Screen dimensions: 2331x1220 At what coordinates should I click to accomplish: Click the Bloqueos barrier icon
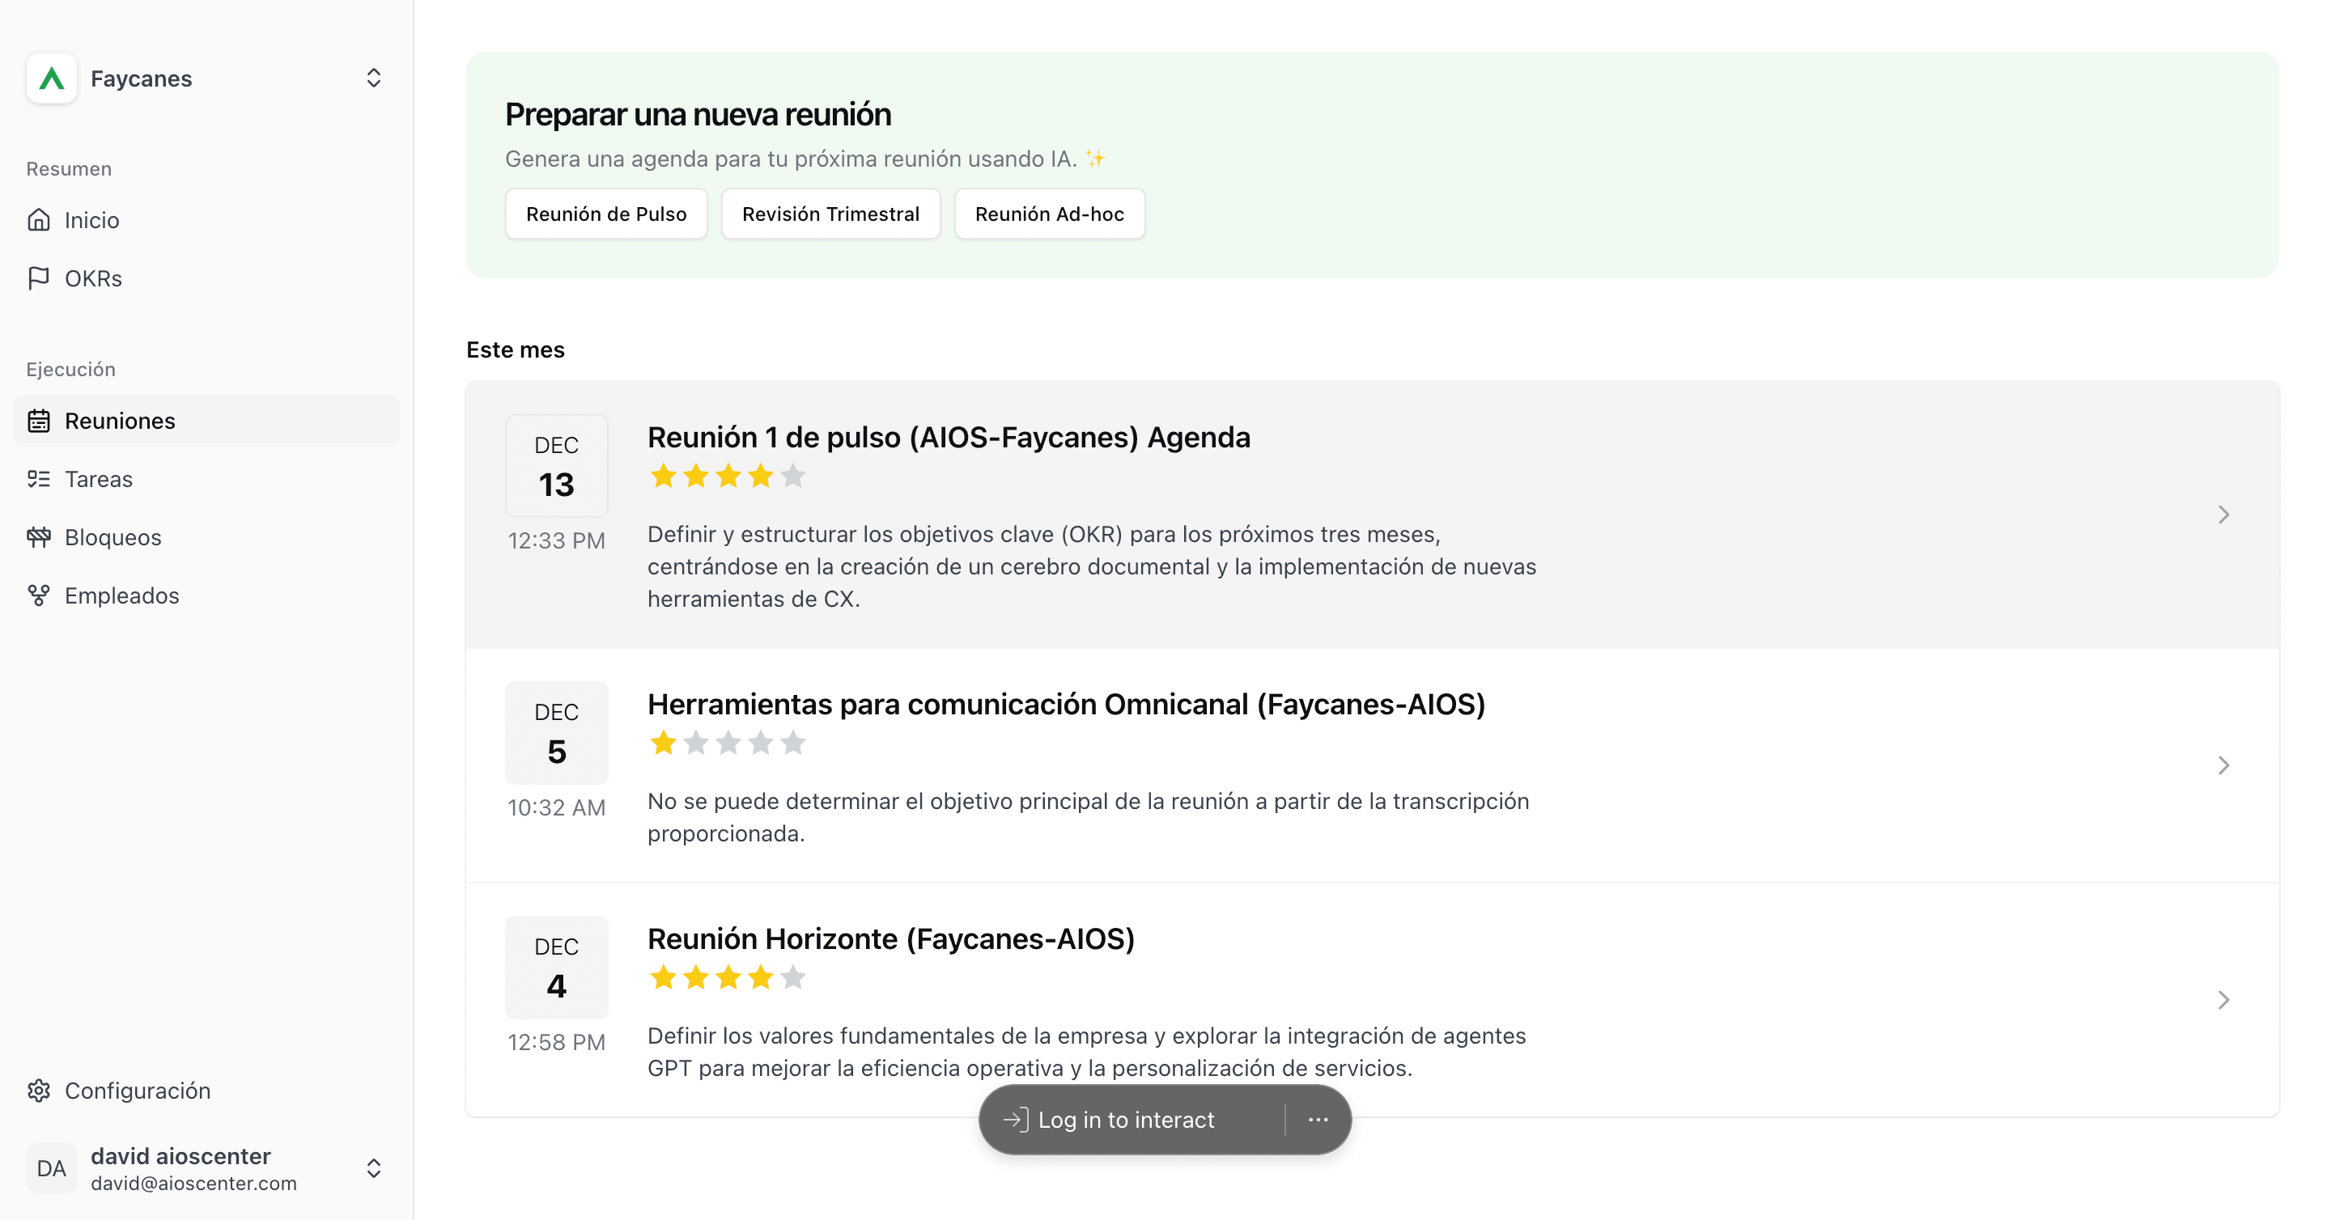pyautogui.click(x=39, y=537)
